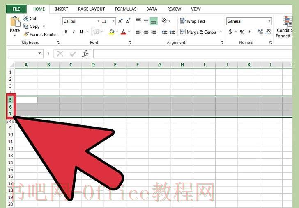Click Increase Decimal icon
This screenshot has width=299, height=208.
(260, 32)
